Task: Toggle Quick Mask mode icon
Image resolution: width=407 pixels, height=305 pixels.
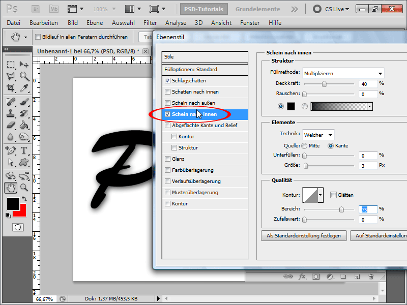Action: point(18,227)
